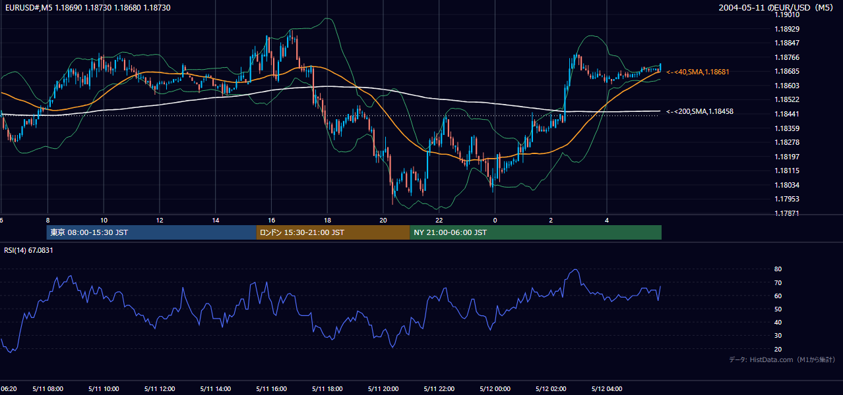
Task: Click hour marker 16 under the price chart
Action: pos(271,220)
